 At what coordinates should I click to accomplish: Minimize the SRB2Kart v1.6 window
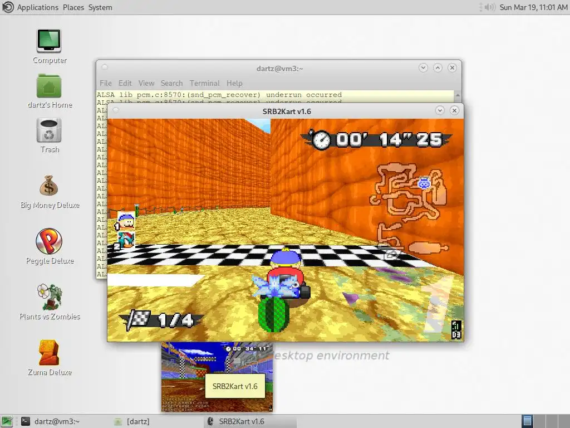(x=440, y=110)
